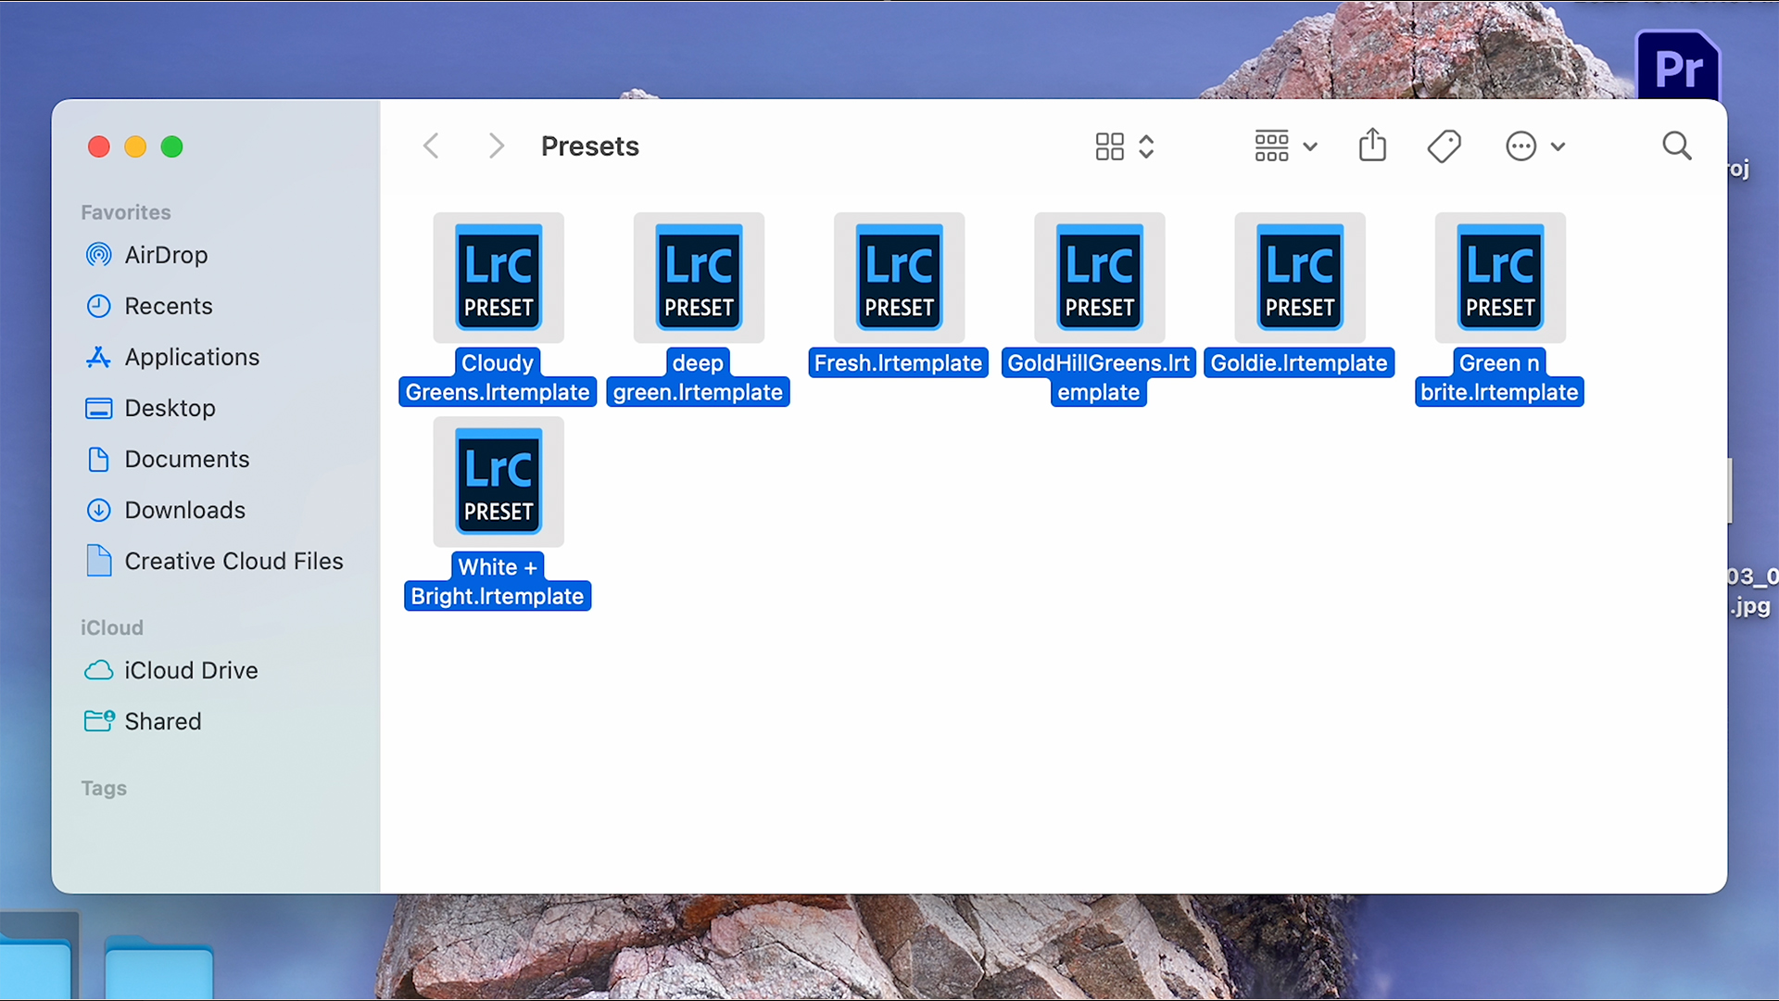Image resolution: width=1779 pixels, height=1001 pixels.
Task: Go forward with the right chevron
Action: (497, 146)
